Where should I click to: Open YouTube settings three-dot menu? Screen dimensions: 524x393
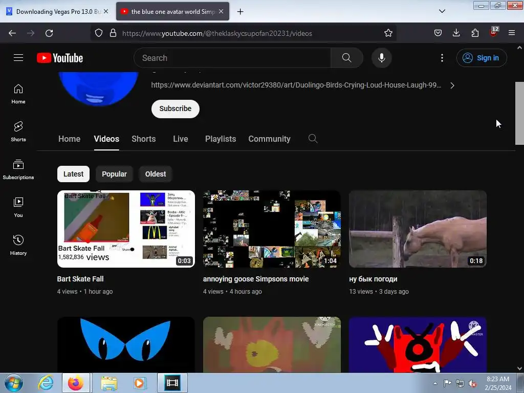click(442, 58)
